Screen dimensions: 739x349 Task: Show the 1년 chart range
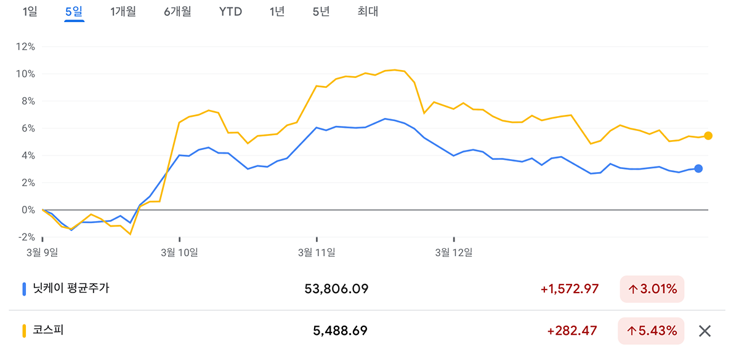(277, 12)
